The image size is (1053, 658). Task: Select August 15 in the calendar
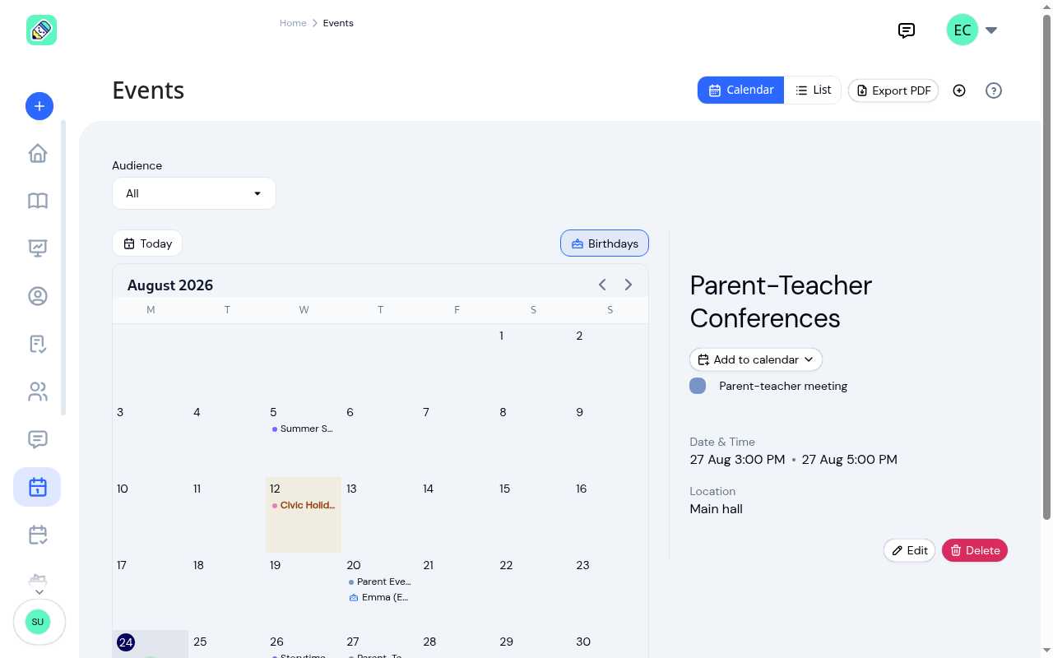pyautogui.click(x=505, y=489)
